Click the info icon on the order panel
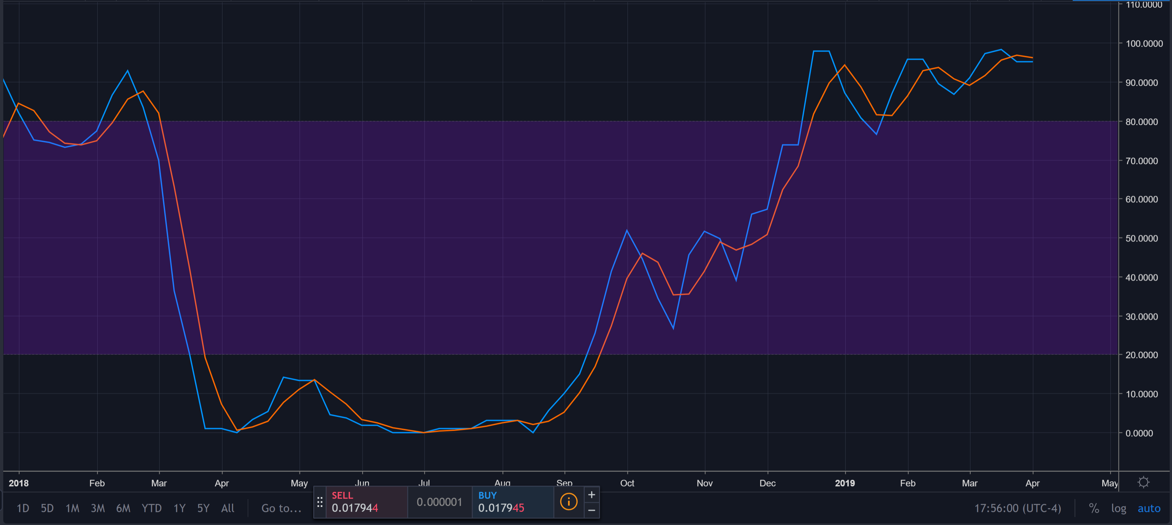The image size is (1172, 525). coord(569,502)
